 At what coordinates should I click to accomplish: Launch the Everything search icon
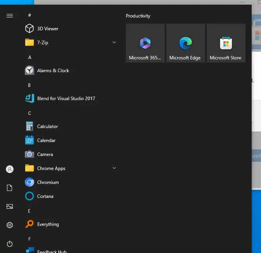30,224
